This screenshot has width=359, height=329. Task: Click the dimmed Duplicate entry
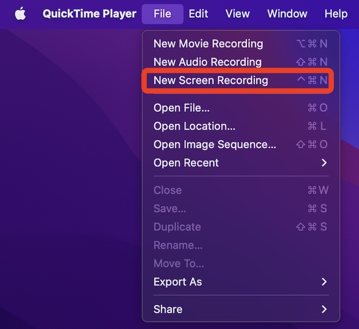241,227
